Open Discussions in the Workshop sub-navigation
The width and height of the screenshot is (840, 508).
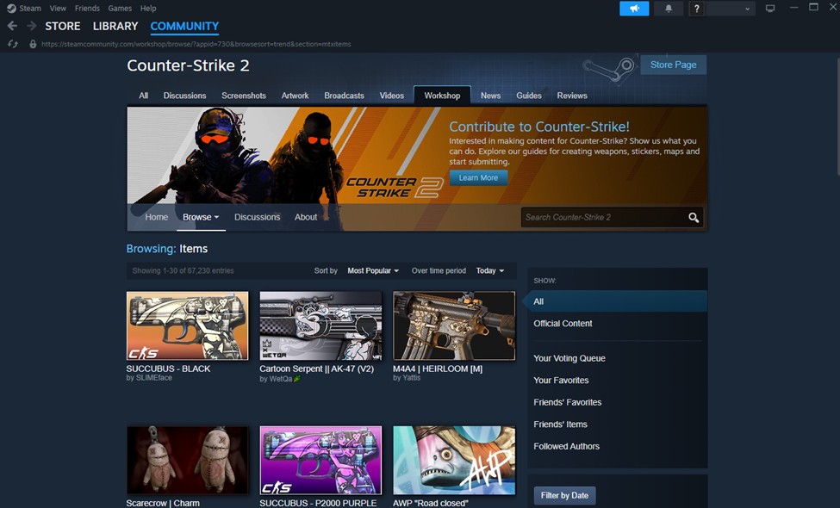[x=257, y=217]
